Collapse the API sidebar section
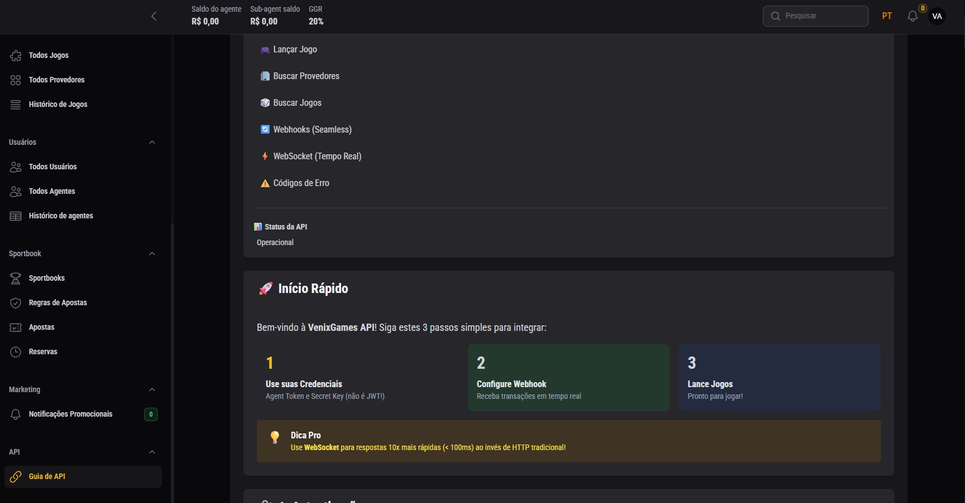965x503 pixels. tap(152, 452)
